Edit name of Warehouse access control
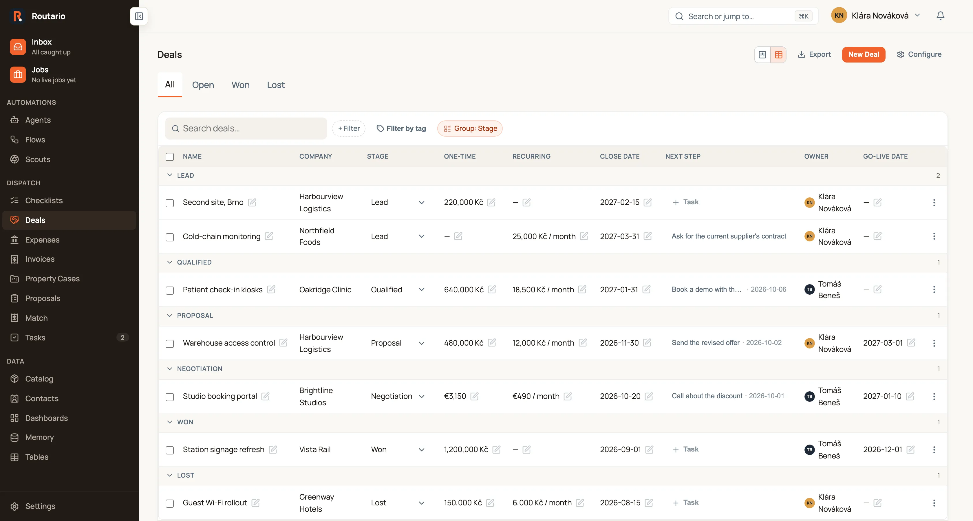This screenshot has width=973, height=521. click(x=283, y=342)
